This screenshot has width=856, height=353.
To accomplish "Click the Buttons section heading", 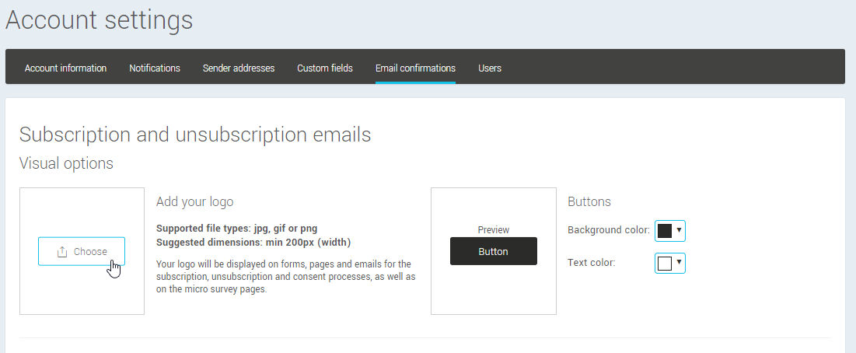I will (x=589, y=201).
